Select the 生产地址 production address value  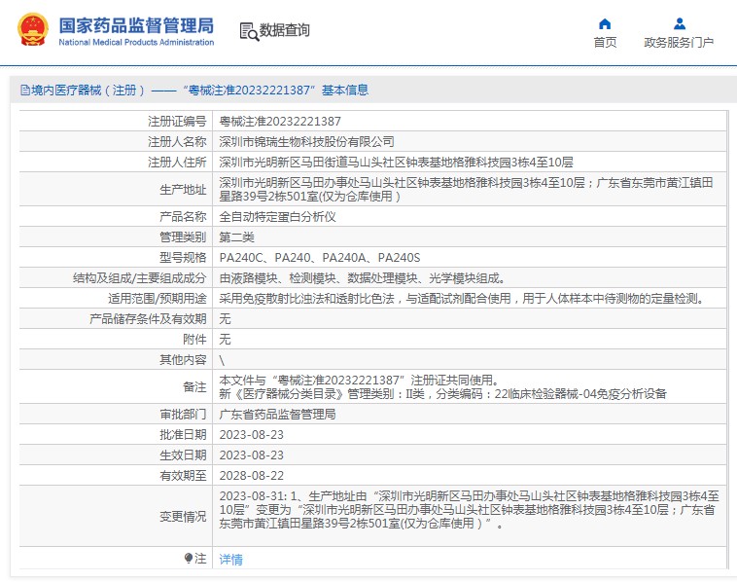pos(467,189)
